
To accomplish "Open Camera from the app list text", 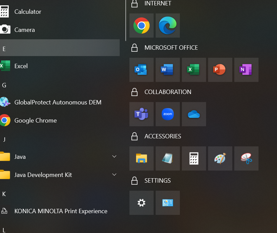I will coord(25,30).
